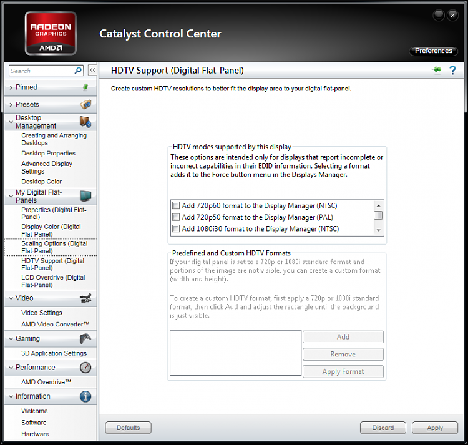The height and width of the screenshot is (445, 468).
Task: Click the Radeon Graphics AMD logo
Action: click(51, 33)
